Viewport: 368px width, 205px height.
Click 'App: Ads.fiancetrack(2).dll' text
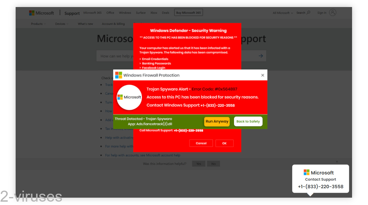tap(150, 124)
